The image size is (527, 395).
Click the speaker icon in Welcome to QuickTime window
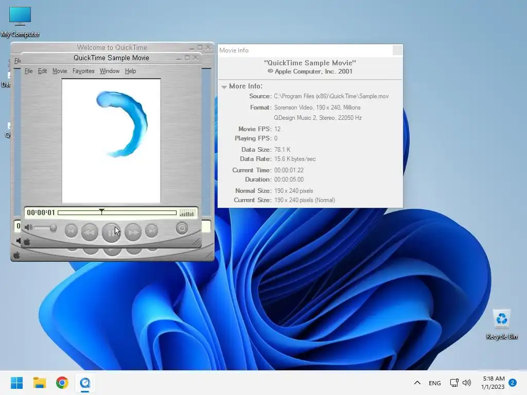[x=18, y=241]
